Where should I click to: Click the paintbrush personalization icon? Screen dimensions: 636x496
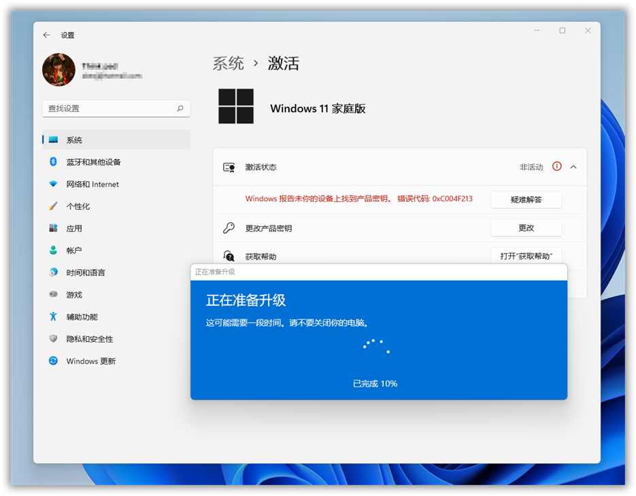pyautogui.click(x=53, y=206)
